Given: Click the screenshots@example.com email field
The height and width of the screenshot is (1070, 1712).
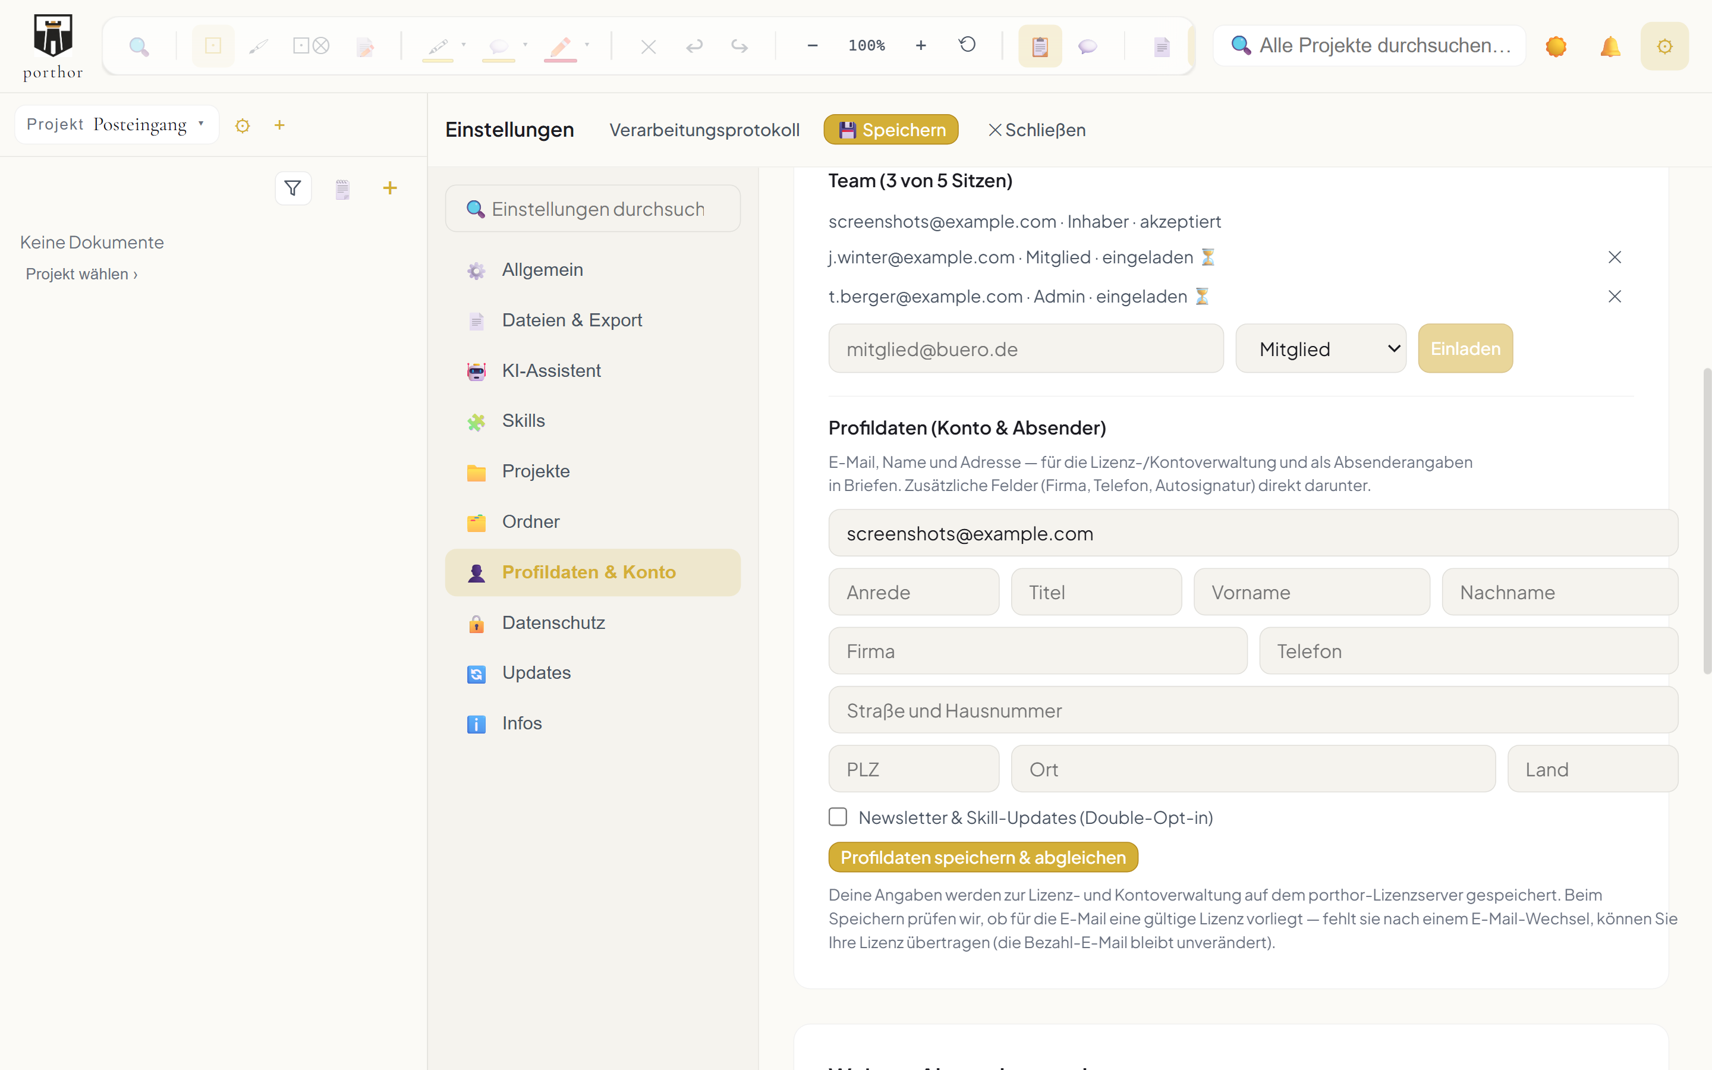Looking at the screenshot, I should [x=1253, y=534].
